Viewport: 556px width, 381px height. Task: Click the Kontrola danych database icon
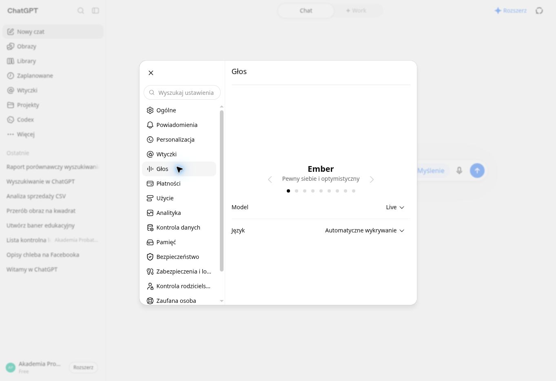coord(150,228)
